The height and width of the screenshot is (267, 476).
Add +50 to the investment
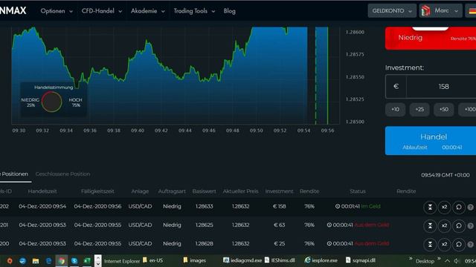444,109
